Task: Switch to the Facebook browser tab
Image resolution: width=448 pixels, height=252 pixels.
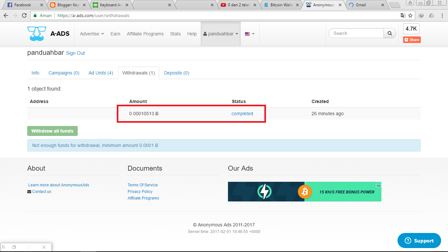Action: click(23, 5)
